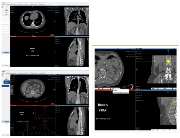Toggle the circled marker at the top of the coronal view

pyautogui.click(x=168, y=51)
